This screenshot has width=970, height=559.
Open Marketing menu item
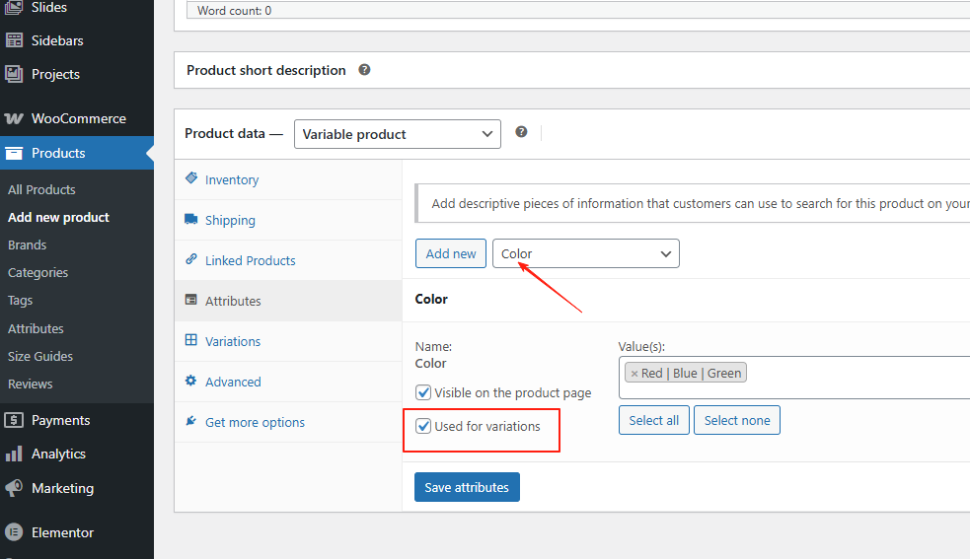[x=77, y=488]
